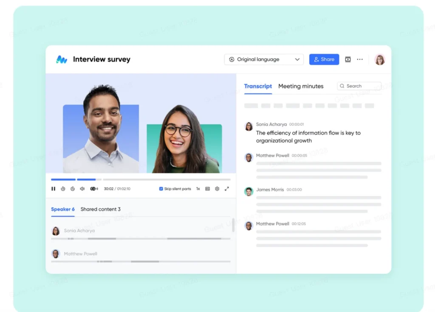Viewport: 435px width, 312px height.
Task: Switch to the Meeting minutes tab
Action: (301, 86)
